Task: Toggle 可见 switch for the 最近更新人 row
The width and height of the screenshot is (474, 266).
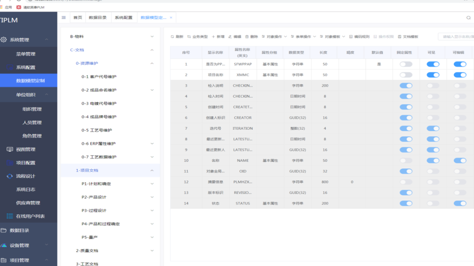Action: point(433,150)
